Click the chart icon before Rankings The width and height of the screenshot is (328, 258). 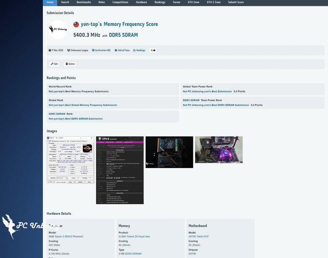(135, 50)
